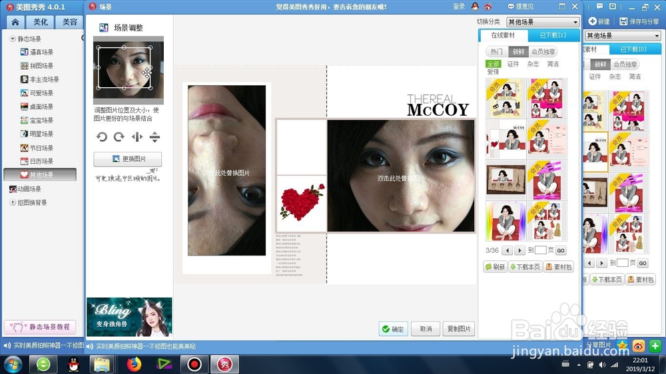
Task: Go to previous page of templates
Action: tap(507, 250)
